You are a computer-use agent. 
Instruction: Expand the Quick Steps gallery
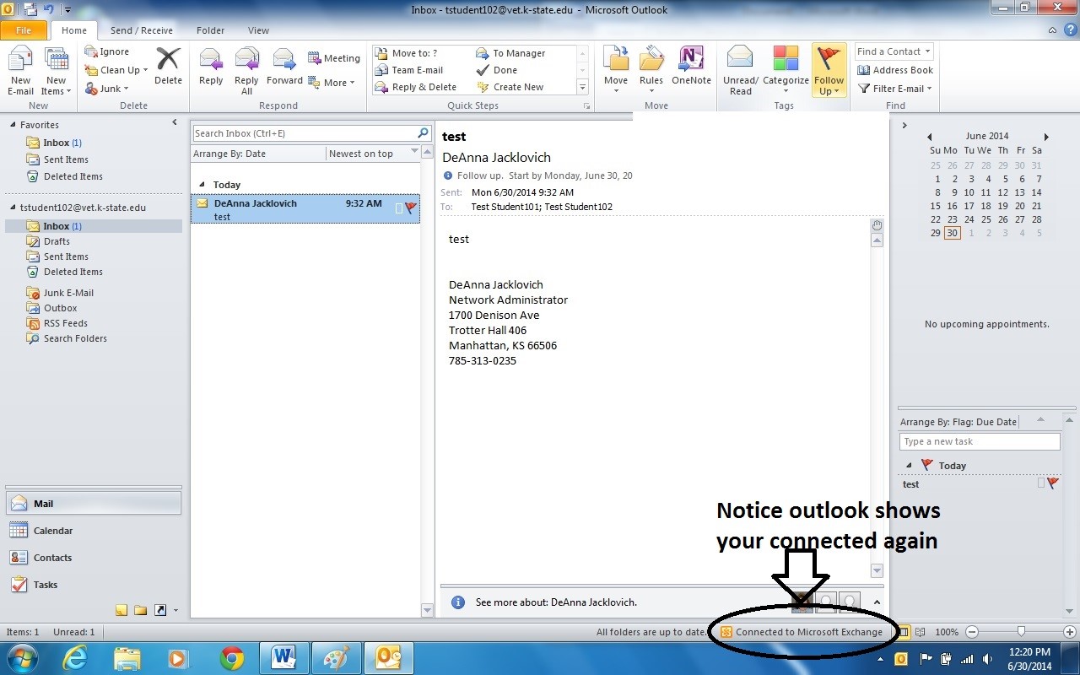tap(582, 87)
